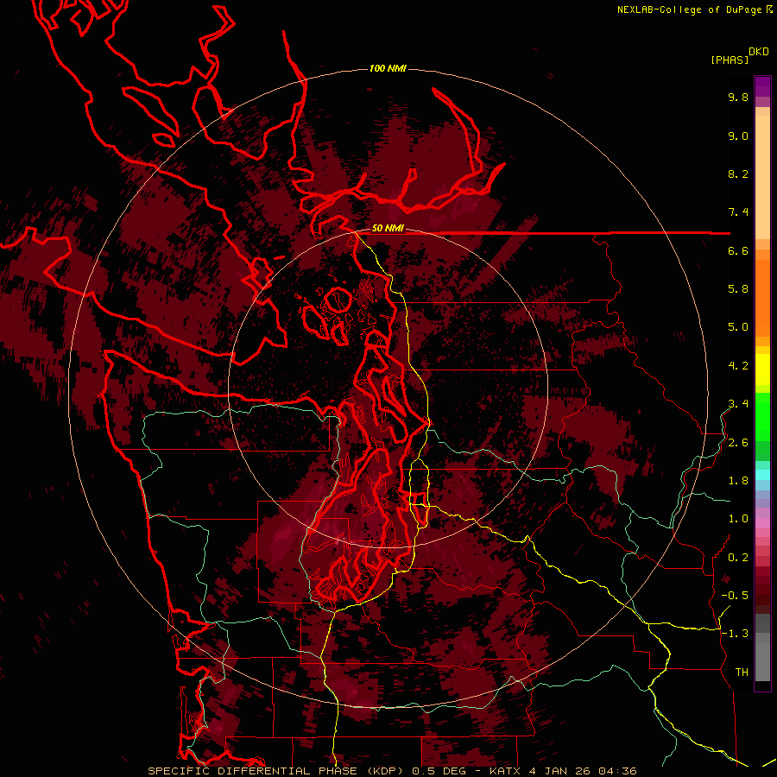
Task: Click the KATX station identifier
Action: point(505,771)
